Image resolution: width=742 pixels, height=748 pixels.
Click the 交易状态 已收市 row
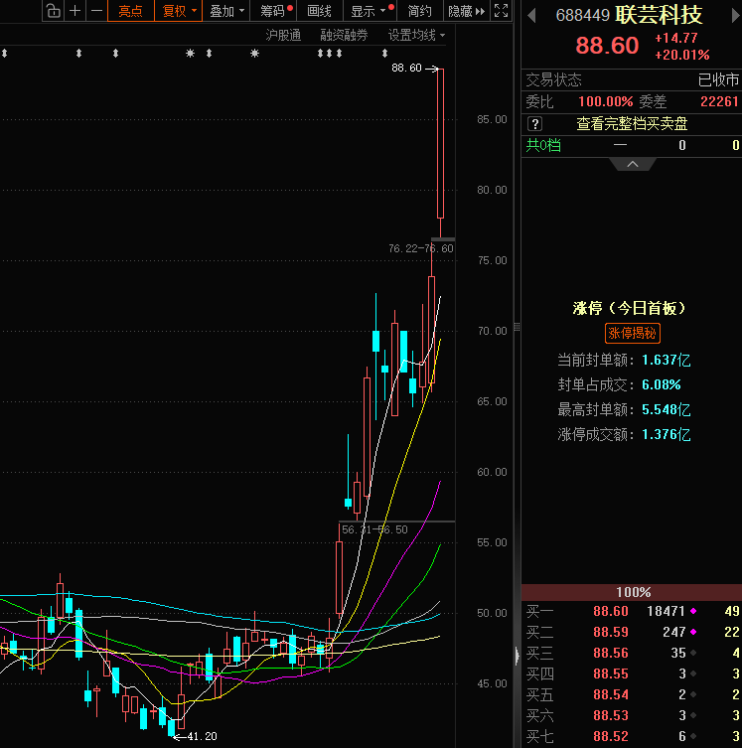click(632, 79)
